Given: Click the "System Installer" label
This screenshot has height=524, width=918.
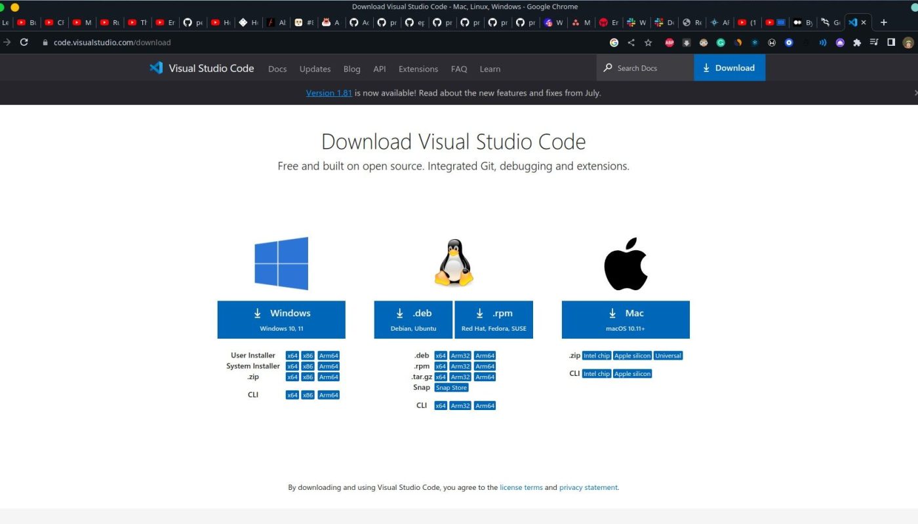Looking at the screenshot, I should coord(253,366).
